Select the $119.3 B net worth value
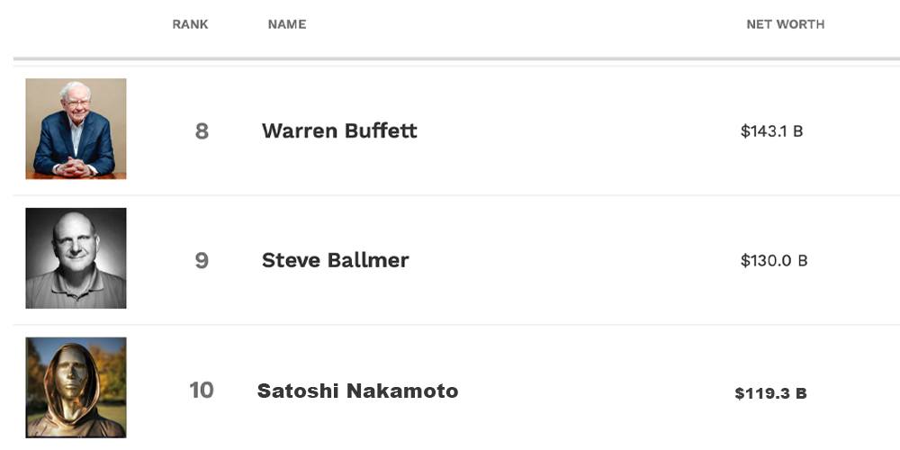The height and width of the screenshot is (450, 900). click(770, 393)
